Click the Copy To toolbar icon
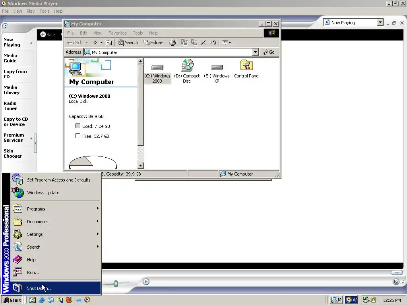The height and width of the screenshot is (305, 407). pos(194,42)
